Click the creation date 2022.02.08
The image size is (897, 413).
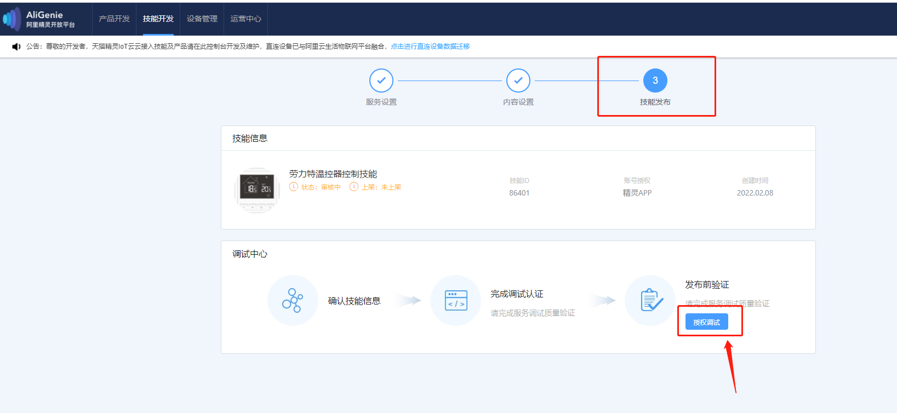(755, 193)
